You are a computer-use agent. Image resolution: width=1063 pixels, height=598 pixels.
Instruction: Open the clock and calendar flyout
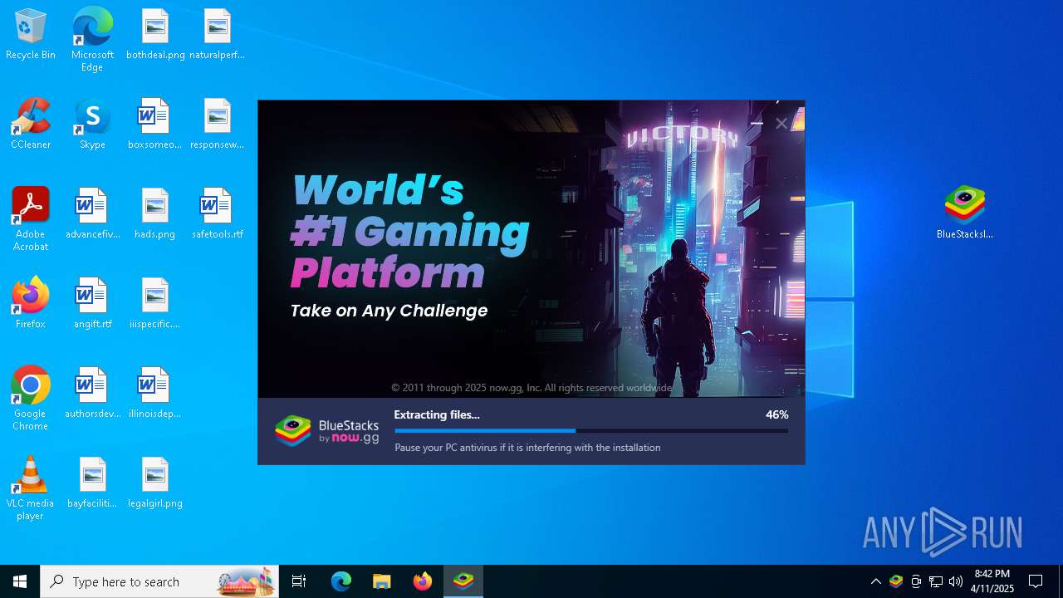pos(992,581)
